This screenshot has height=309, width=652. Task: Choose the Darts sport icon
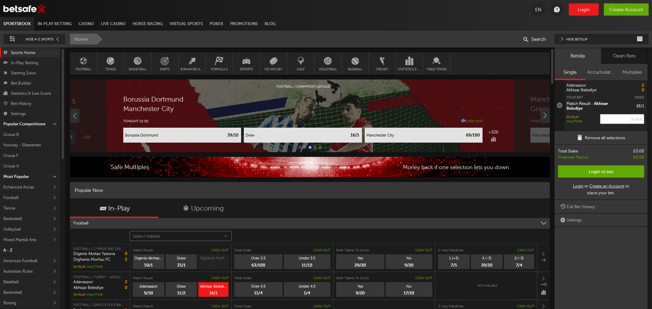point(165,63)
